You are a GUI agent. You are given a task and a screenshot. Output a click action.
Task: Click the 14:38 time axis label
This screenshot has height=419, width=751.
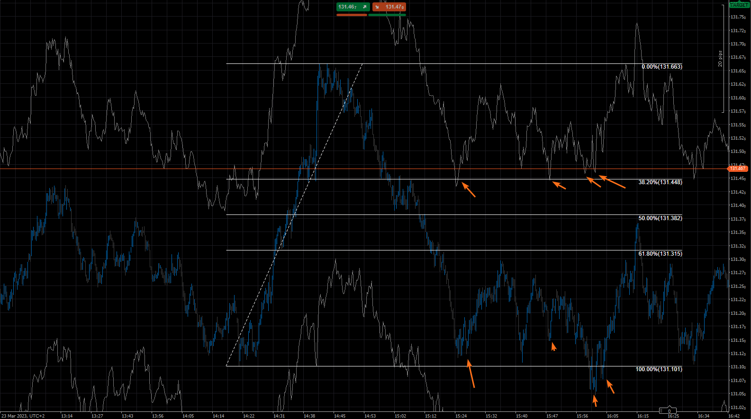coord(309,416)
